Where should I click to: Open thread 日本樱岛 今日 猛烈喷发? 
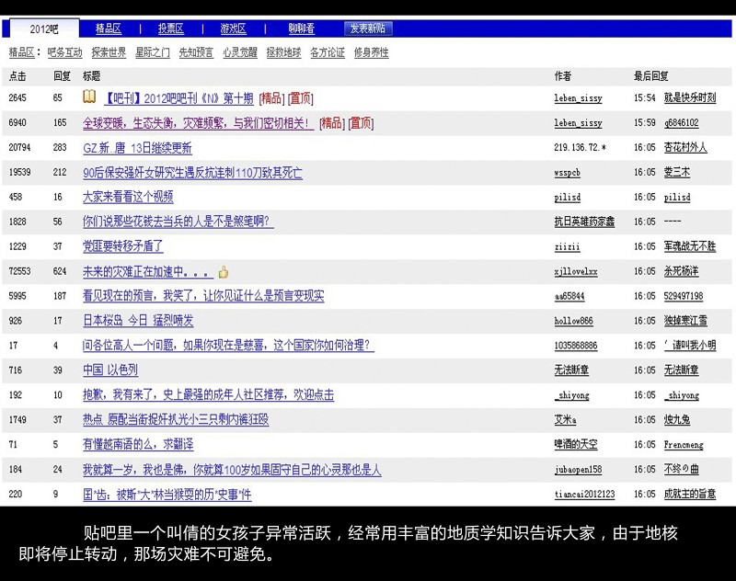point(138,321)
